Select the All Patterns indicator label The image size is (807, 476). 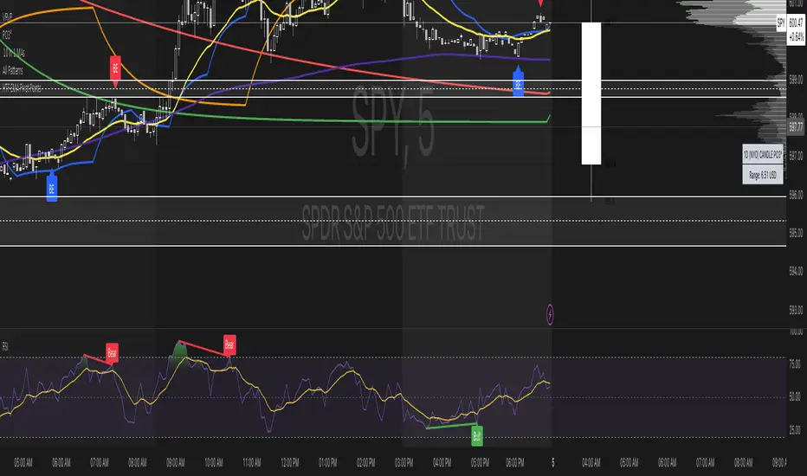click(x=13, y=70)
